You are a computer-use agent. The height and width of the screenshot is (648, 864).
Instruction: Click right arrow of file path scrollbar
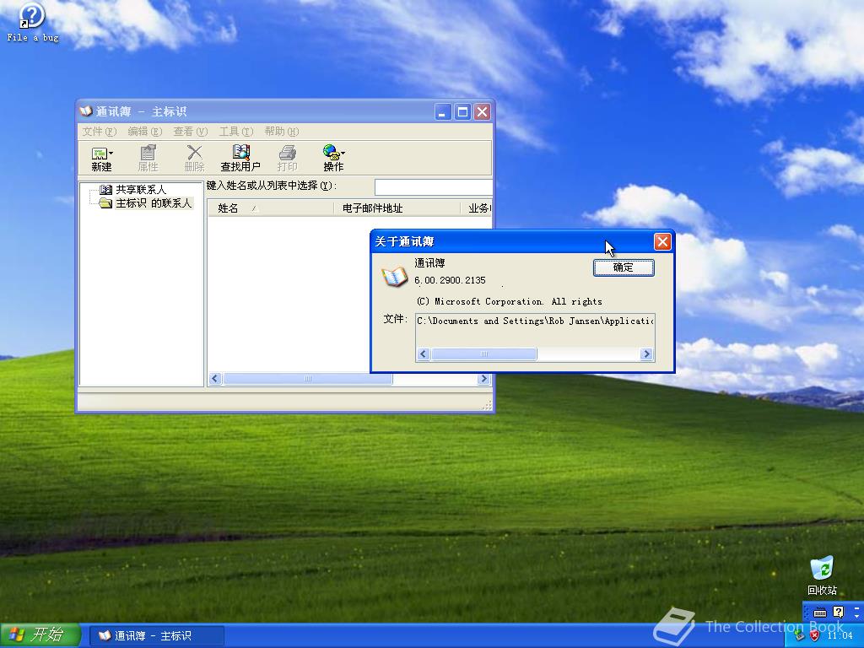(647, 354)
